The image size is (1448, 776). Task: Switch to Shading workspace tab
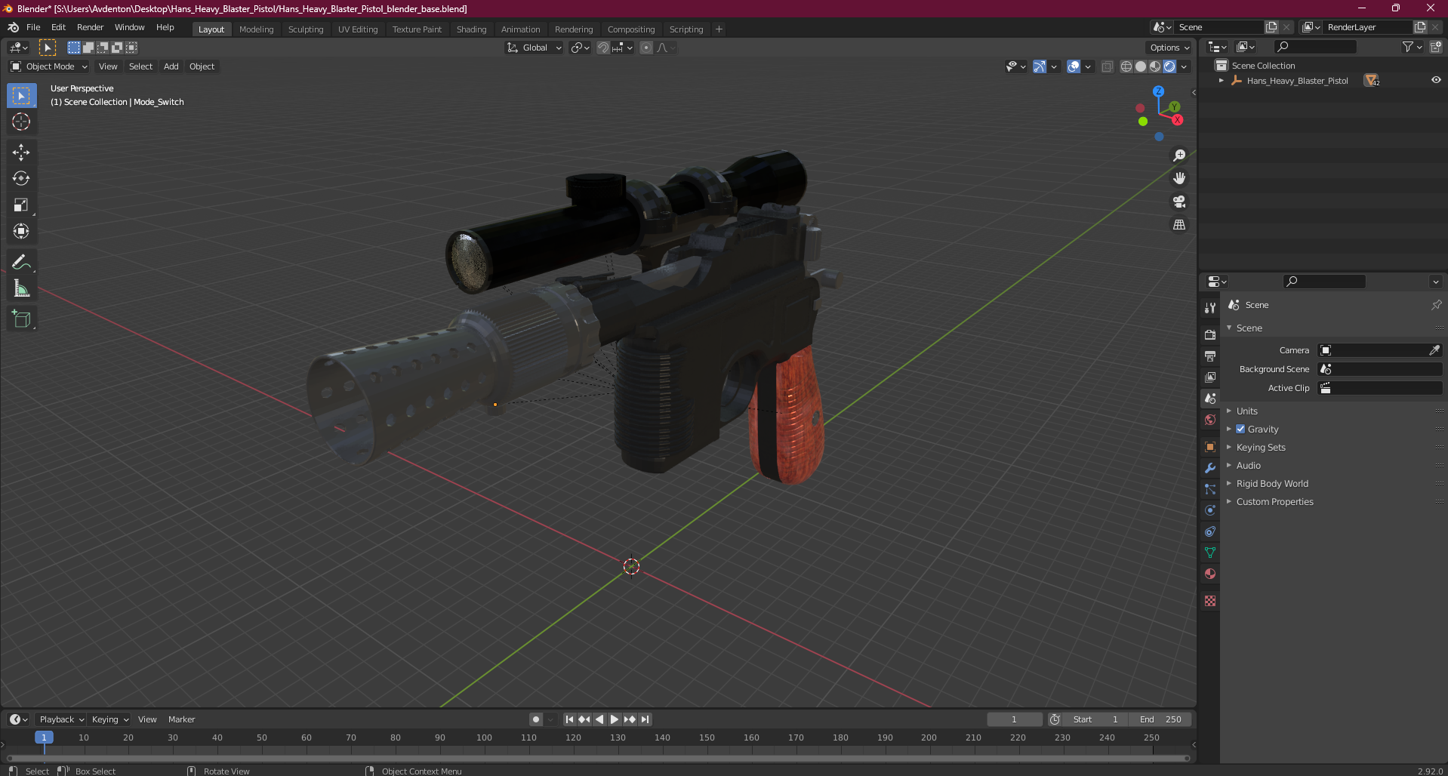pos(471,29)
